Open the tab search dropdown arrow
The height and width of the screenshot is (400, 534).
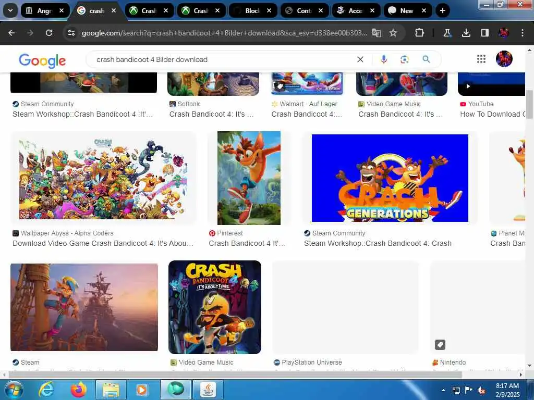point(10,10)
